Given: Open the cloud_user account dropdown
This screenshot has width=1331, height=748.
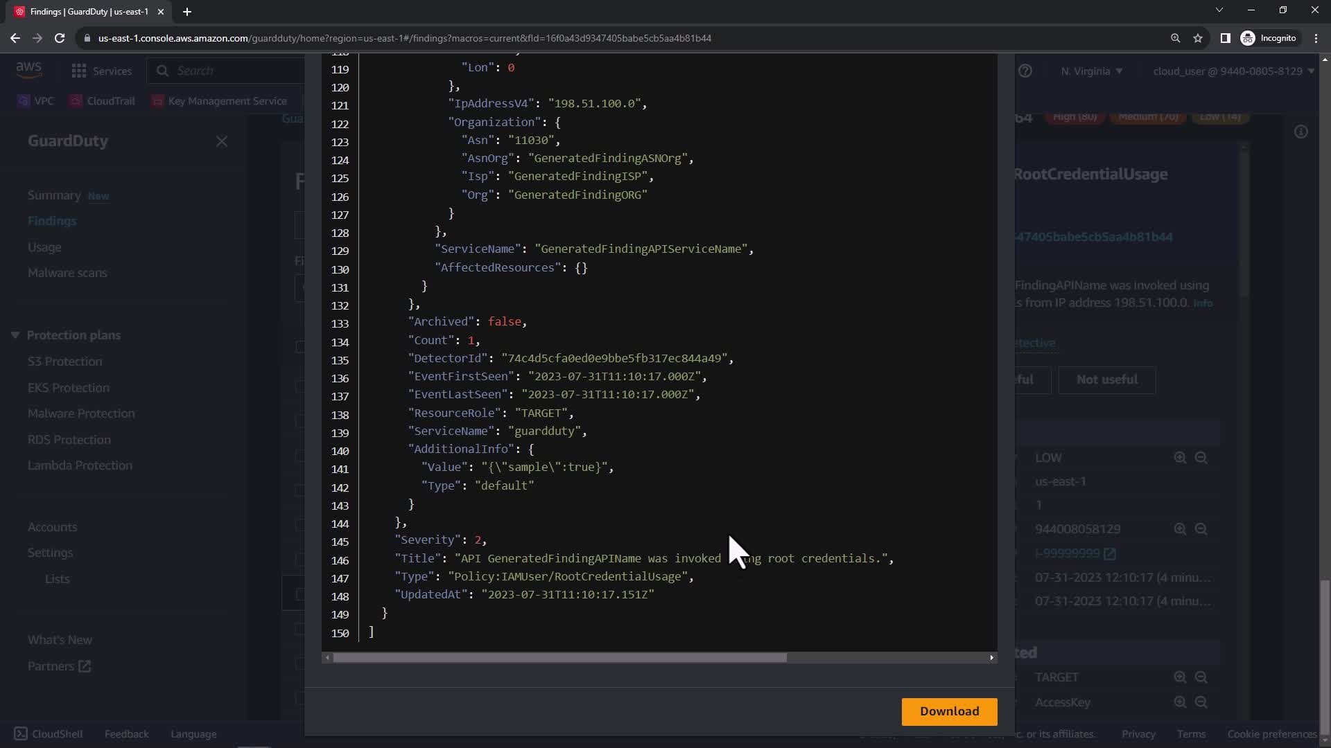Looking at the screenshot, I should click(1233, 71).
